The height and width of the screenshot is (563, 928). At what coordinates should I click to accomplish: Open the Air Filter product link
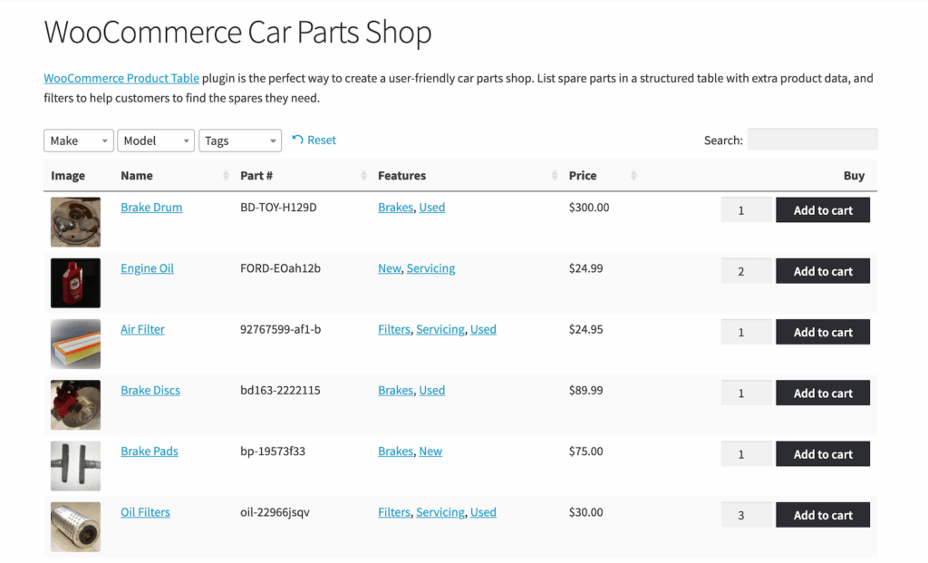point(142,329)
